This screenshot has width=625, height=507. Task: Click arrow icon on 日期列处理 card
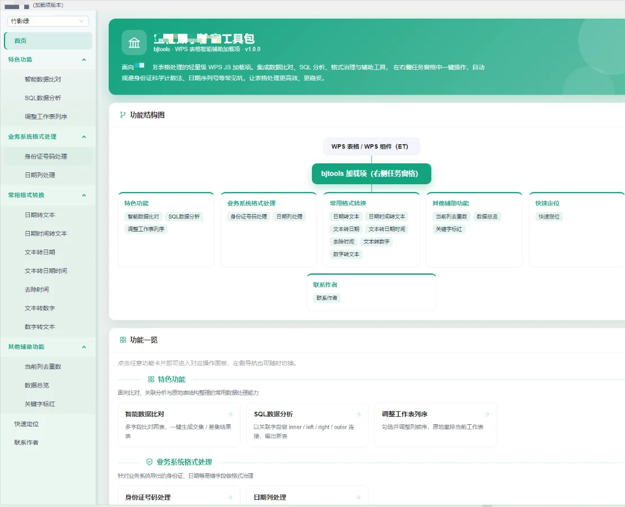(358, 497)
